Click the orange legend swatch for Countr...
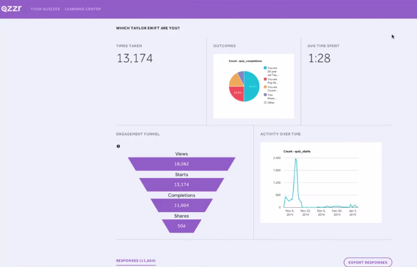 (265, 87)
